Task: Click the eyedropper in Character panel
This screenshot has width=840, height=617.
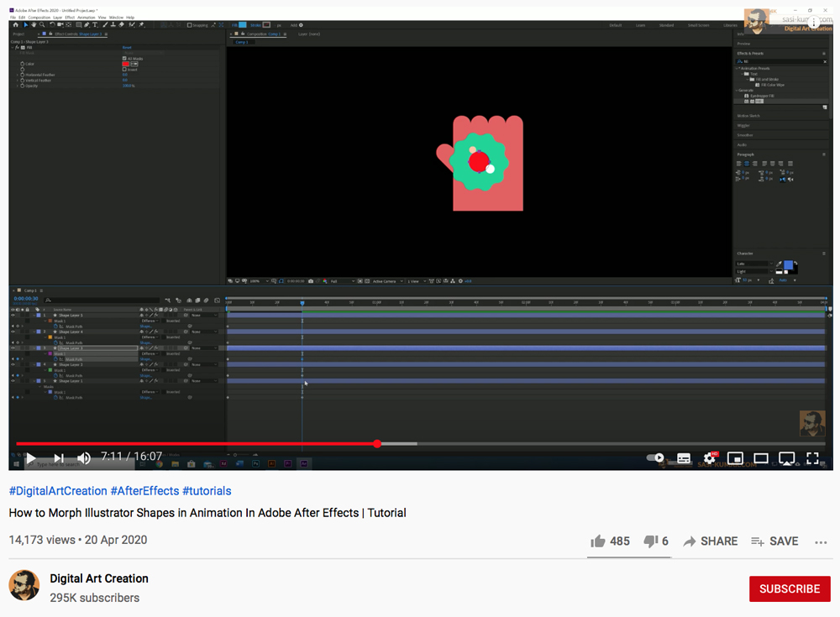Action: point(779,264)
